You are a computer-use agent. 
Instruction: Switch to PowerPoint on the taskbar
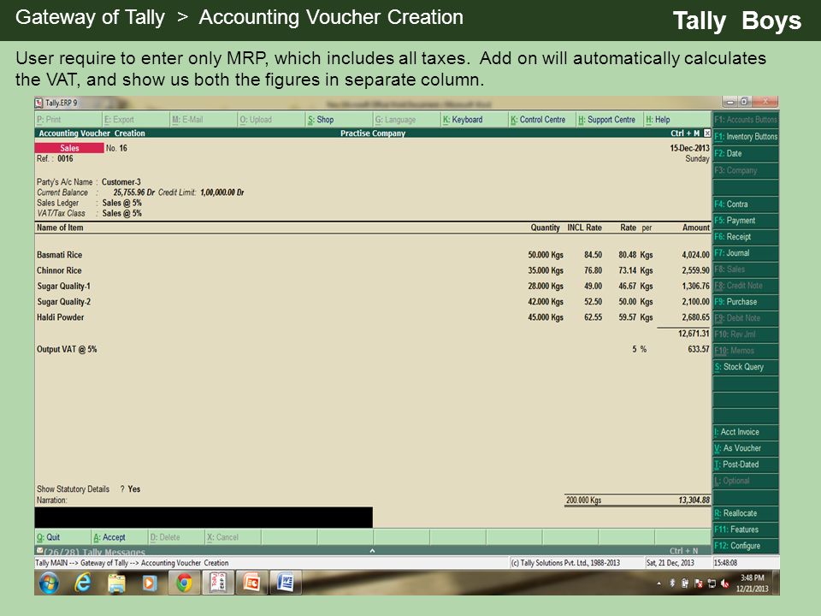[x=251, y=583]
